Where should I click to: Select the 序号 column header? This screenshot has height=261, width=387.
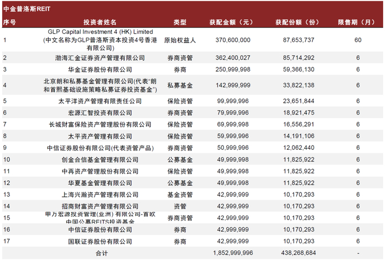tap(9, 22)
